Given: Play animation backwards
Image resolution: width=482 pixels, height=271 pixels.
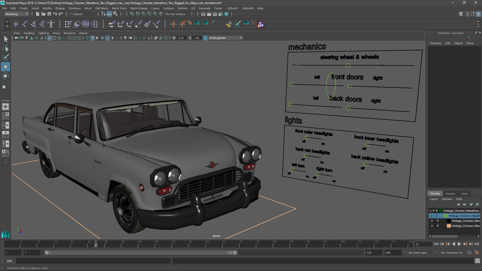Looking at the screenshot, I should click(453, 244).
